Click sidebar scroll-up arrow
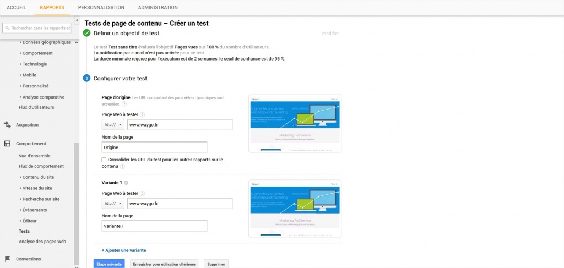Image resolution: width=564 pixels, height=268 pixels. coord(76,42)
